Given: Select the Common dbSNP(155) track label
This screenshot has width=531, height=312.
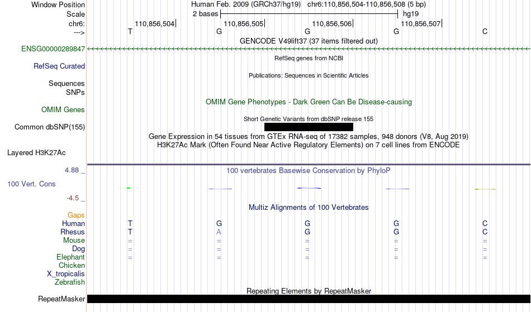Looking at the screenshot, I should coord(49,127).
